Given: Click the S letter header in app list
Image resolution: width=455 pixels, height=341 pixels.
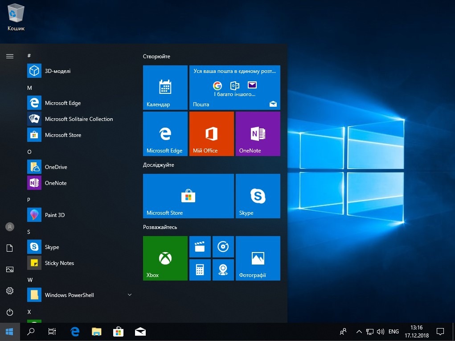Looking at the screenshot, I should 29,232.
